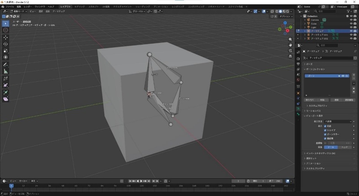Select the Bone Size tool
Viewport: 359px width, 196px height.
[x=6, y=85]
